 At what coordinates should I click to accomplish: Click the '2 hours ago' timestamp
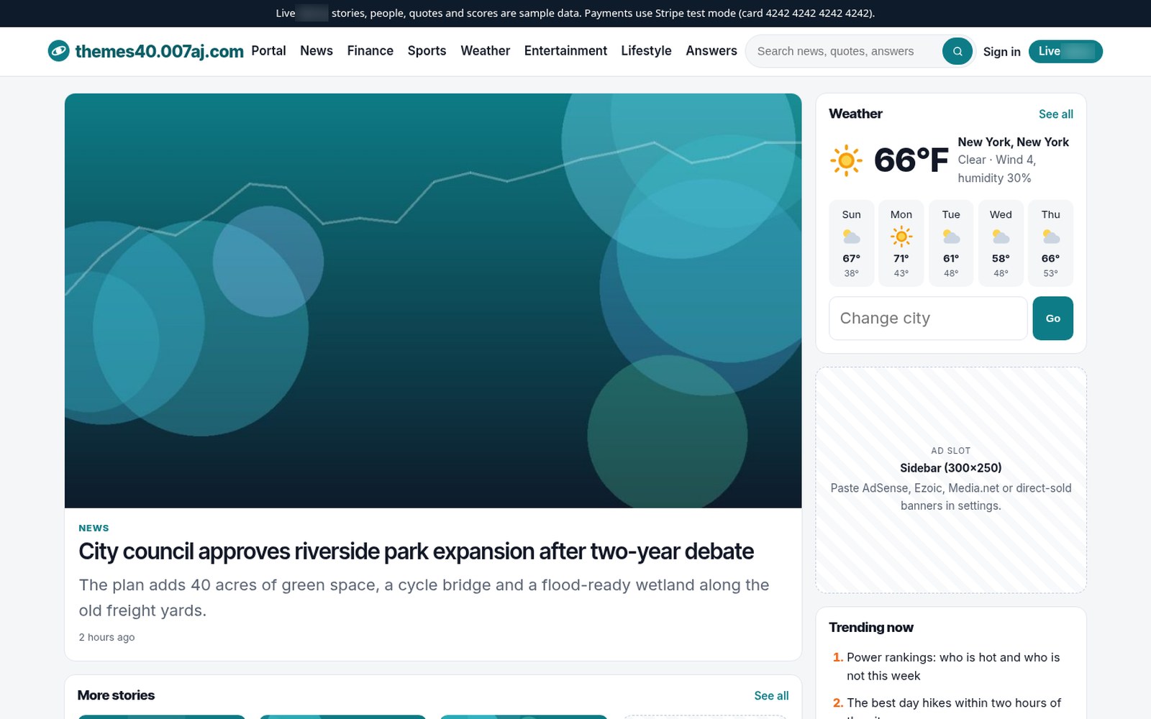106,637
